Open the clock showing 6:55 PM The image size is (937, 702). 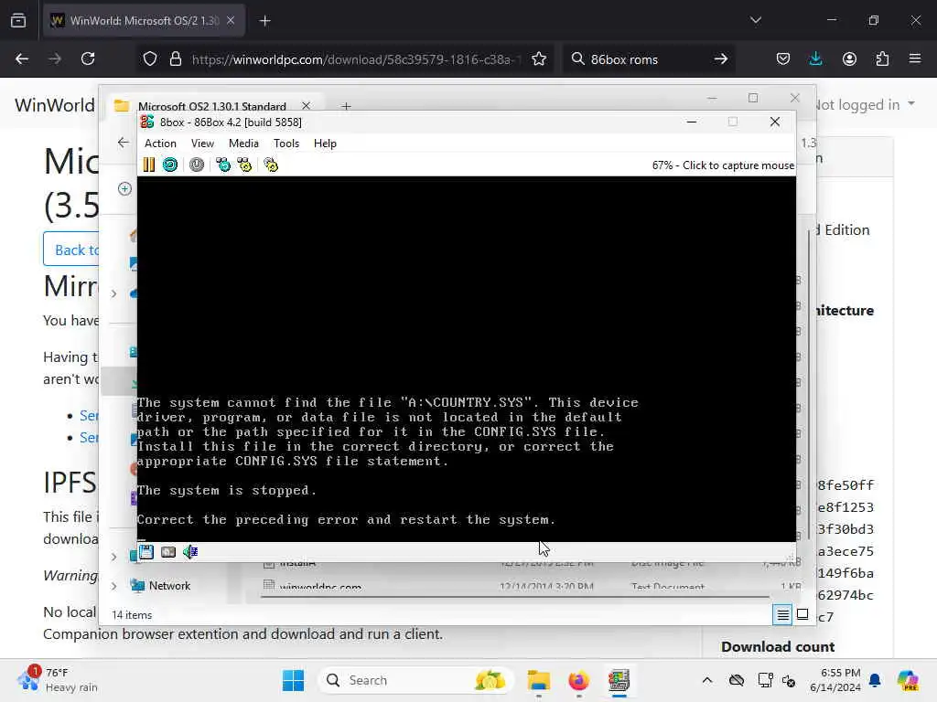coord(835,680)
